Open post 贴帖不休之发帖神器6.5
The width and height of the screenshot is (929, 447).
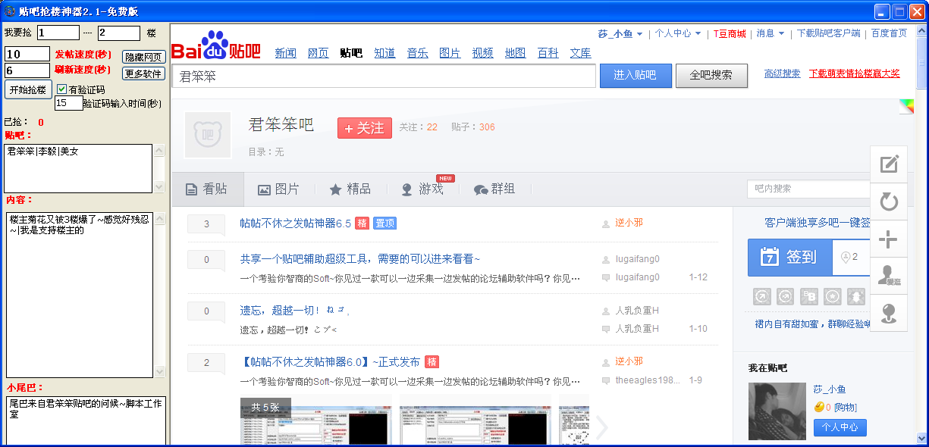coord(296,223)
